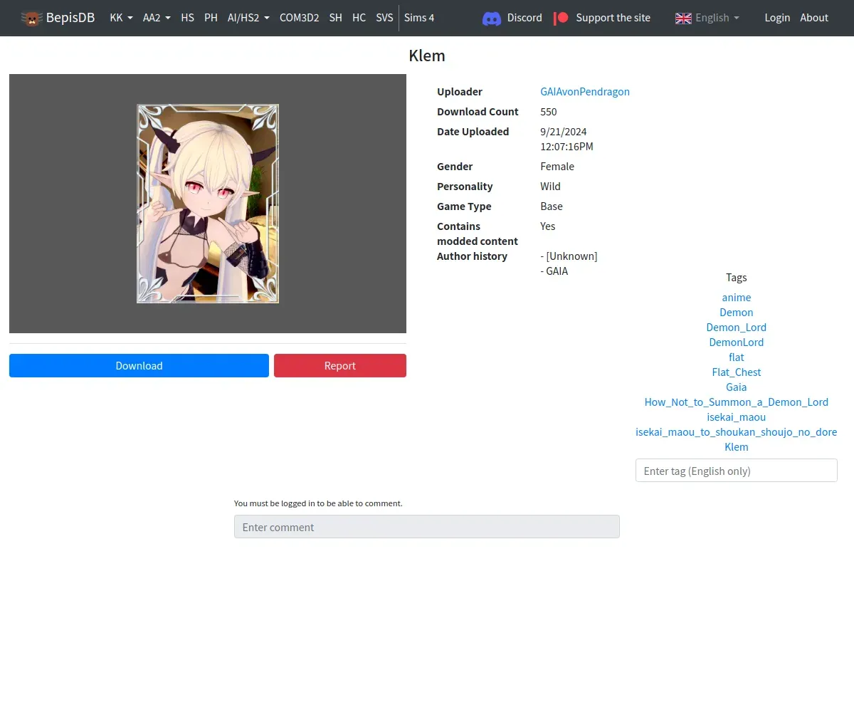Open the SVS section
The image size is (854, 712).
pyautogui.click(x=384, y=18)
